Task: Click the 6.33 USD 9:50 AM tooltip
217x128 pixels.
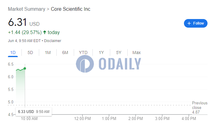Action: pyautogui.click(x=34, y=112)
